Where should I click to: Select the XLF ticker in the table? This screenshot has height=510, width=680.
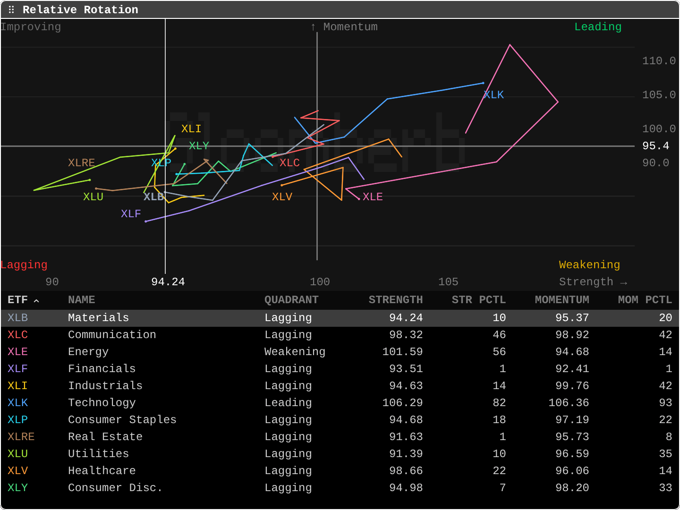18,369
